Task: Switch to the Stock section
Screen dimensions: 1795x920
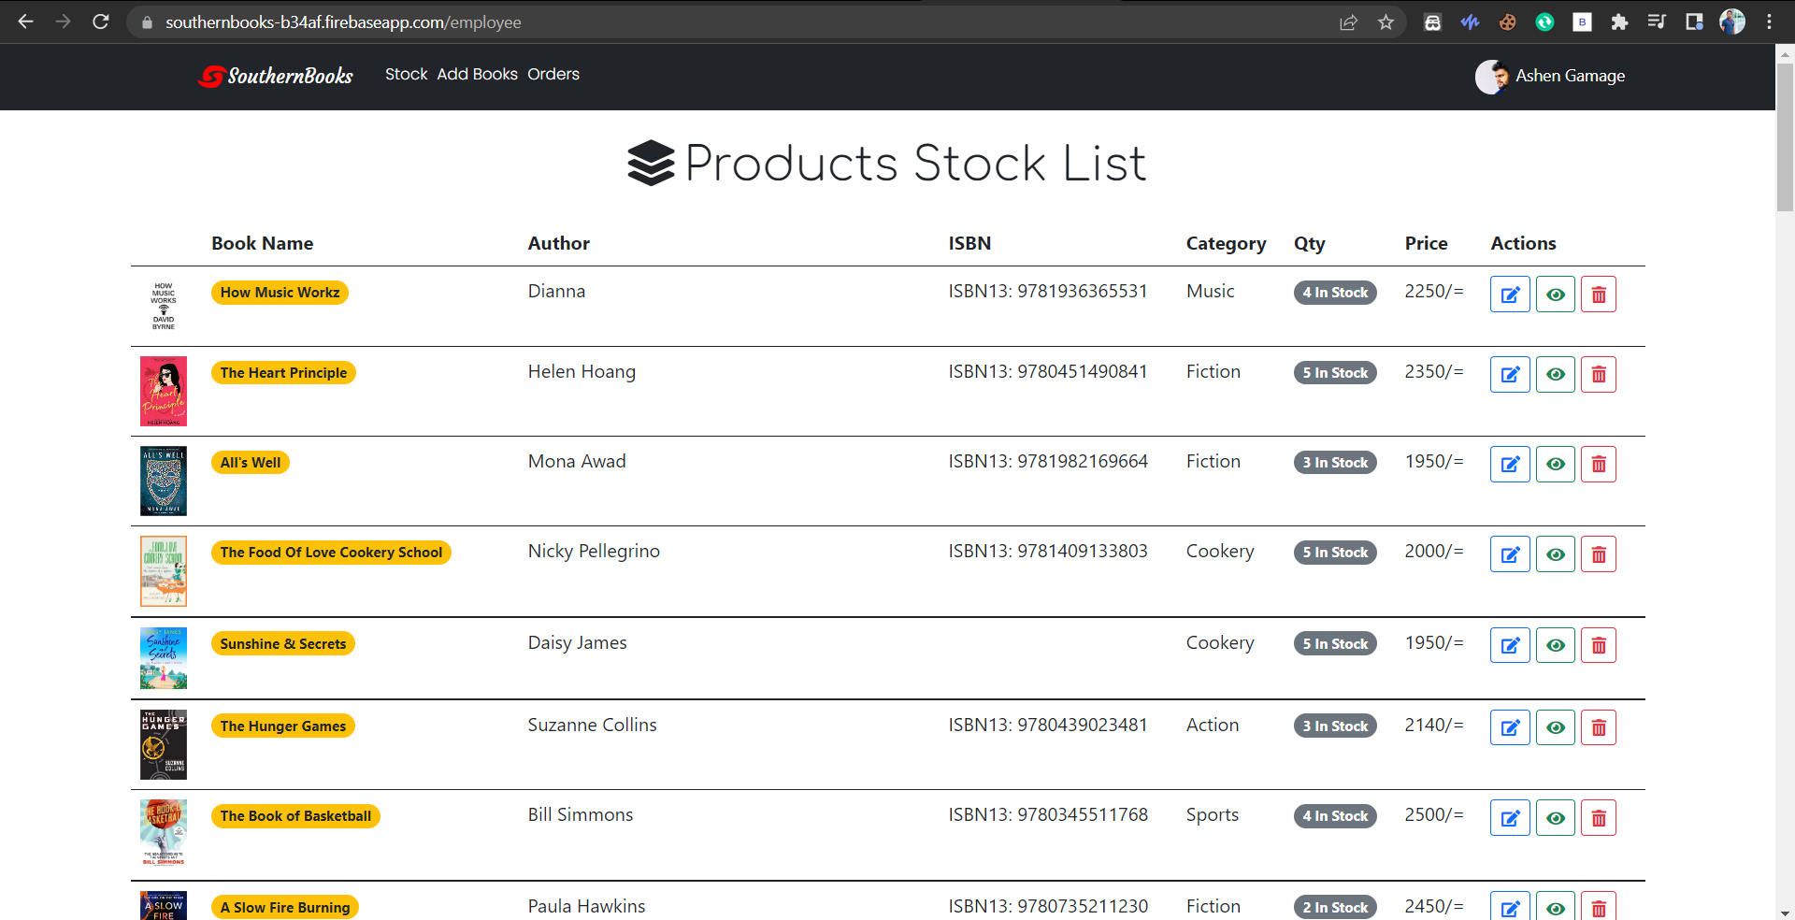Action: click(406, 74)
